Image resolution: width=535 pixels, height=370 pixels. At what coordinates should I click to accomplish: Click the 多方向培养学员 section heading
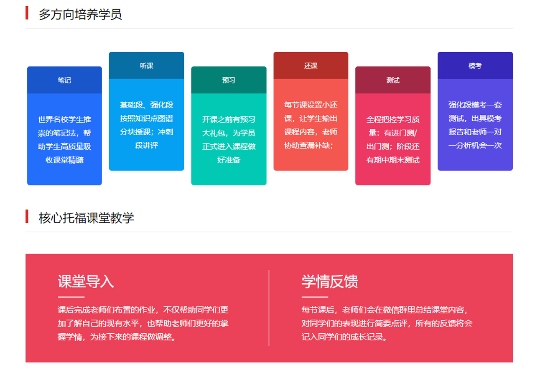click(x=80, y=14)
